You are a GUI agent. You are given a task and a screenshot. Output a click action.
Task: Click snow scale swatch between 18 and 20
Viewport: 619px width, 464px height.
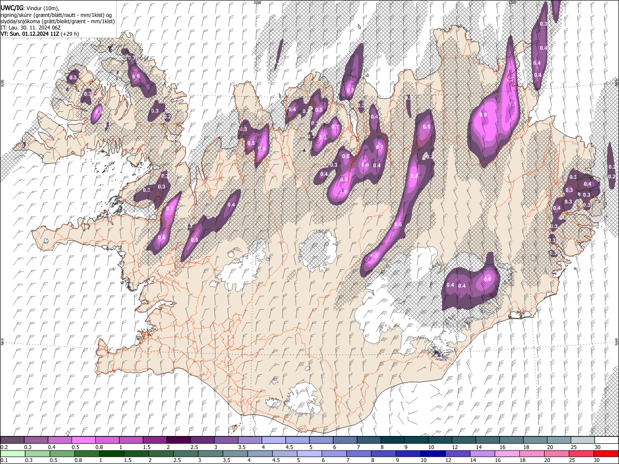click(535, 440)
